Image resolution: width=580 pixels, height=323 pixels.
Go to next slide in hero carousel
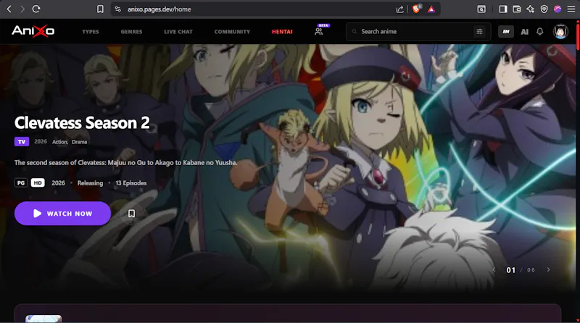548,270
